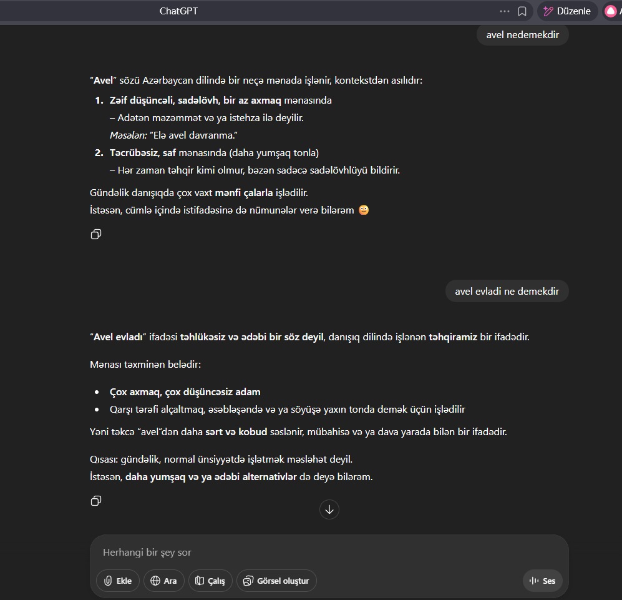The image size is (622, 600).
Task: Open the Düzenle edit button
Action: pyautogui.click(x=567, y=11)
